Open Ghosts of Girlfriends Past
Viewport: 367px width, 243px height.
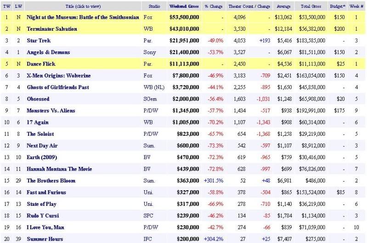(57, 87)
